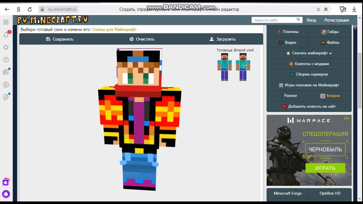
Task: Click the ru-minecraft.ru address bar URL
Action: point(62,9)
